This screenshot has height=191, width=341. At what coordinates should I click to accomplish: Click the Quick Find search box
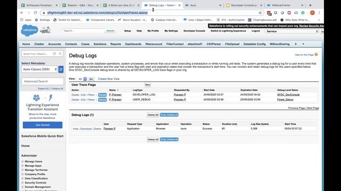(x=43, y=54)
